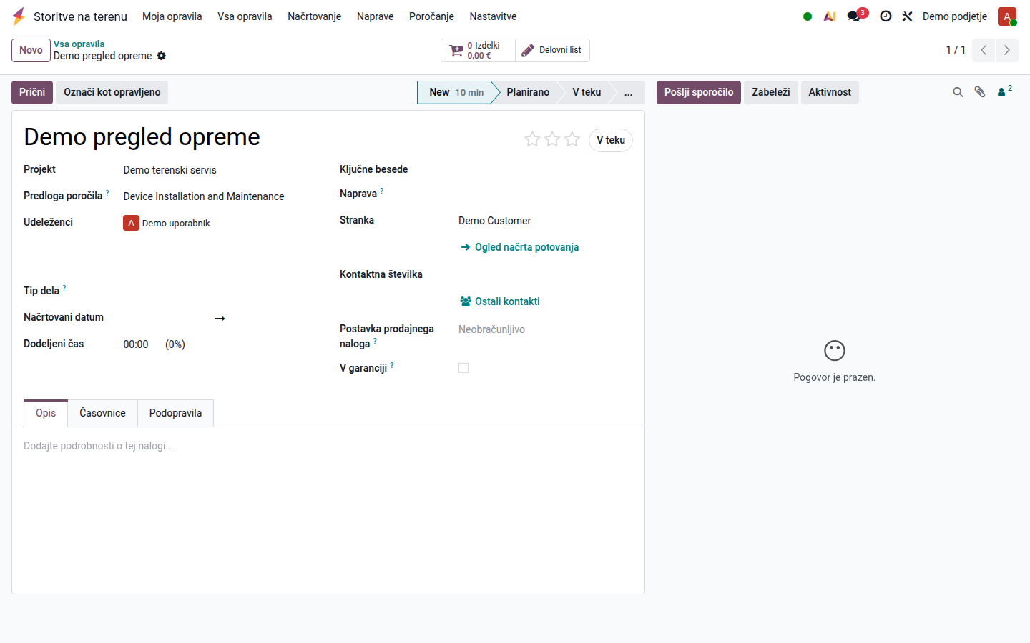Viewport: 1030px width, 643px height.
Task: Open Delovni list worksheet button
Action: (x=552, y=50)
